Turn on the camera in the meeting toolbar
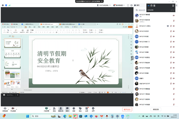Image resolution: width=179 pixels, height=119 pixels. 13,109
